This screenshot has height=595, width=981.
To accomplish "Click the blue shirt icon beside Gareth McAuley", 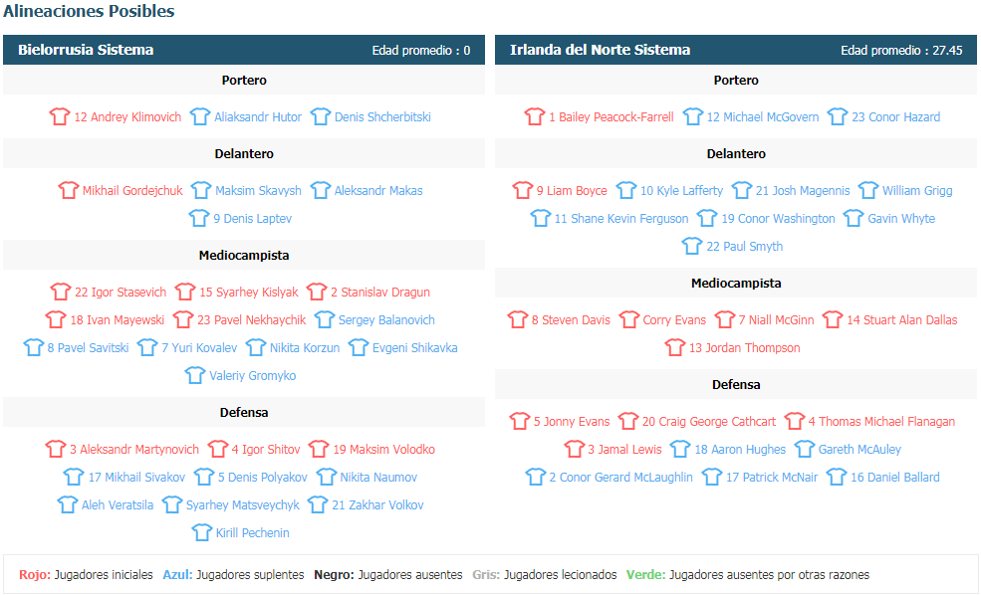I will click(804, 450).
